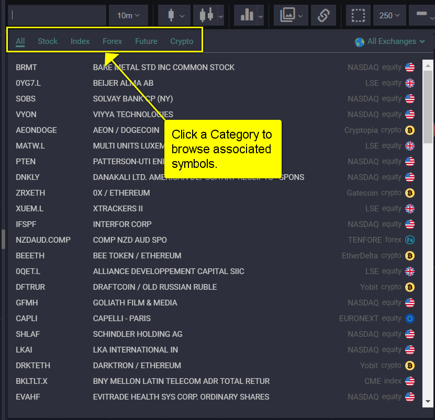Click the US flag icon on EVAHF row

410,397
